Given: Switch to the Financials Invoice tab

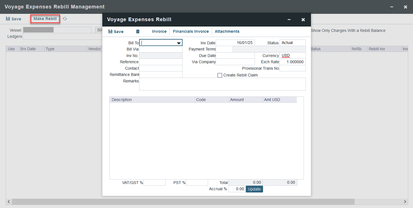Looking at the screenshot, I should (x=190, y=31).
